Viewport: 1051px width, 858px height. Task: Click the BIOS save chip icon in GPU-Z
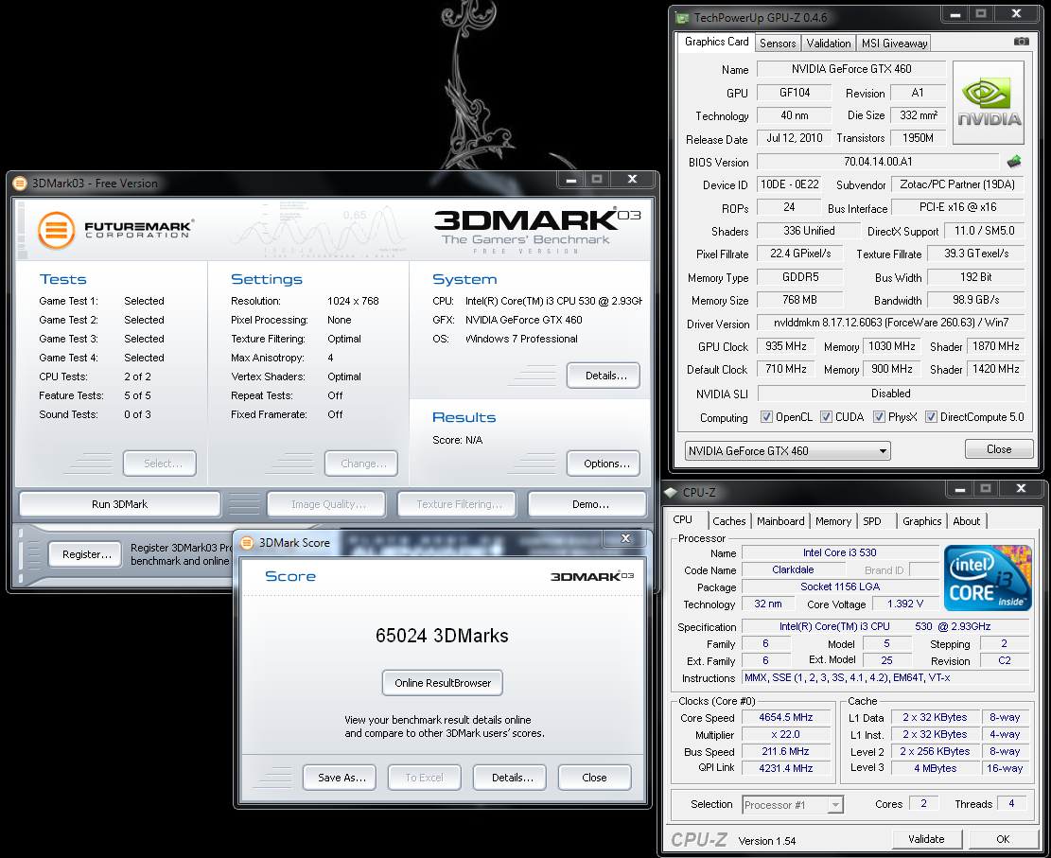coord(1014,162)
